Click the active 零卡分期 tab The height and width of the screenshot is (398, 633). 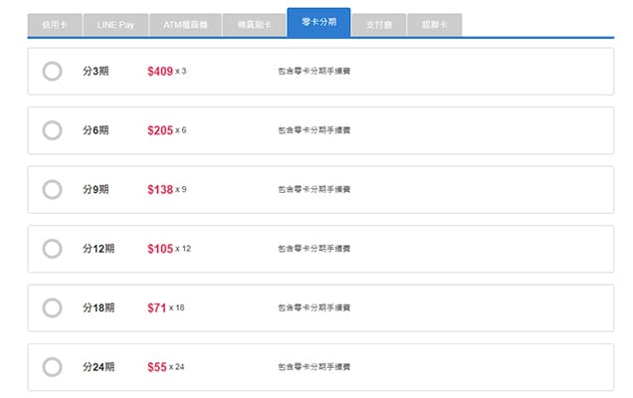318,22
